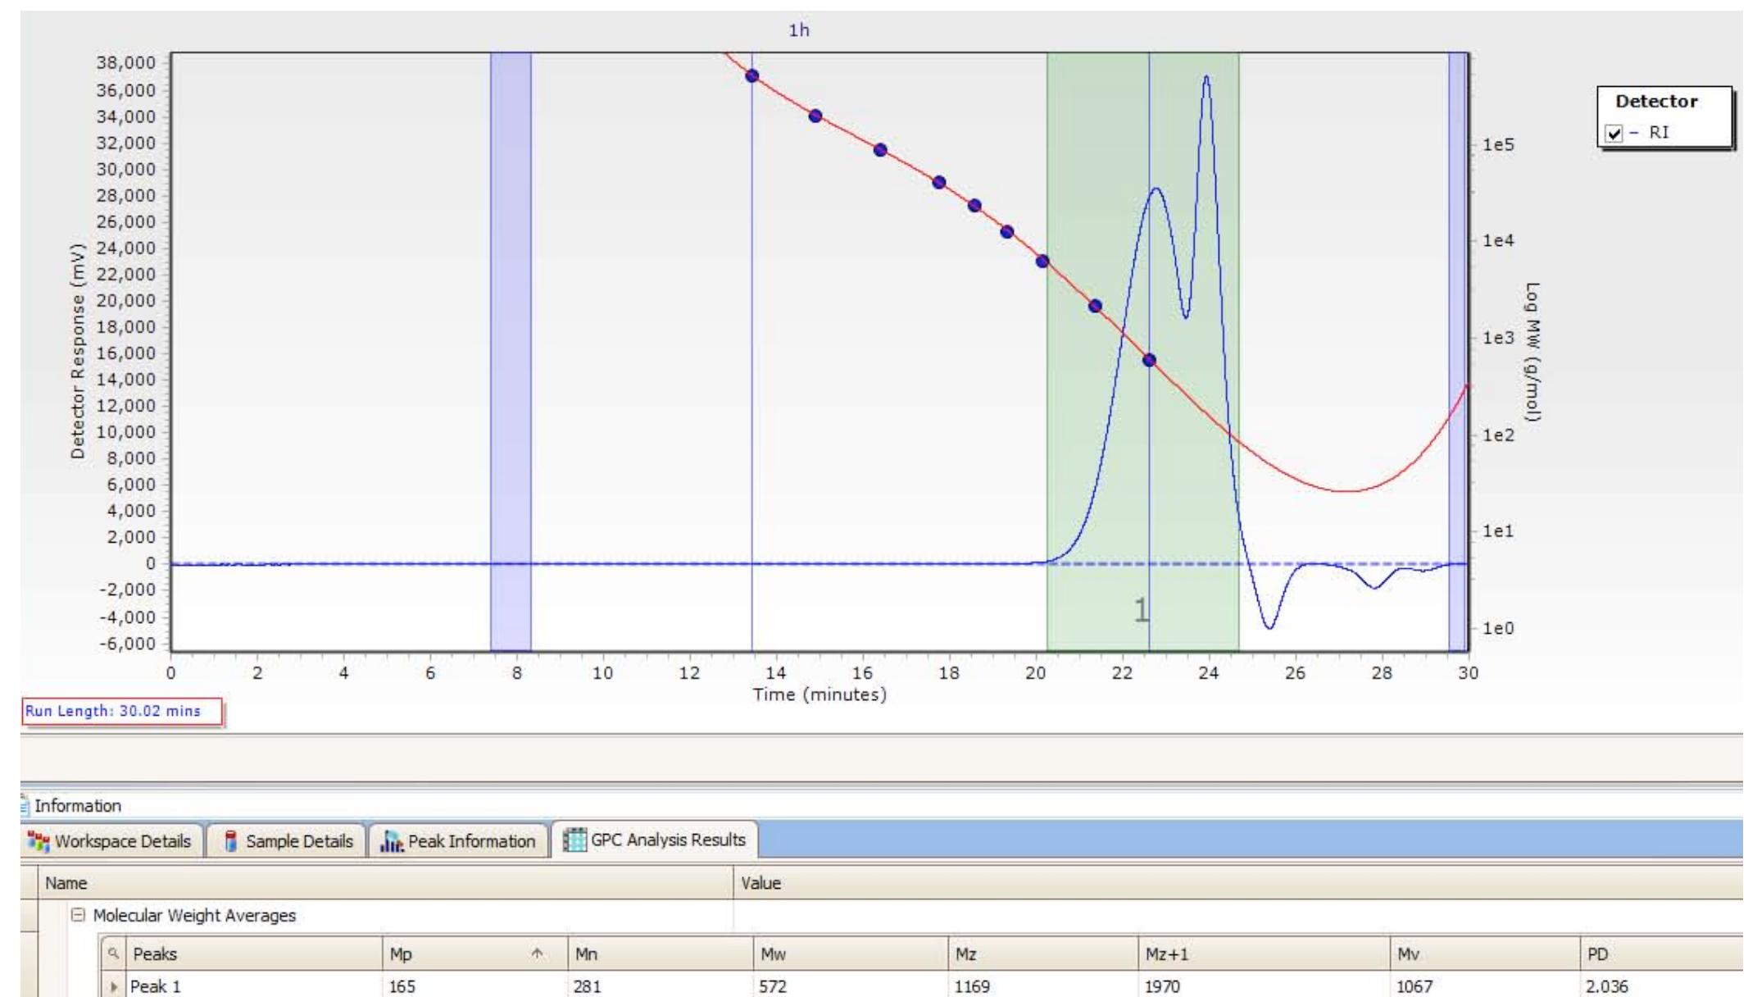Uncheck the RI detector checkbox
1748x997 pixels.
pyautogui.click(x=1614, y=133)
